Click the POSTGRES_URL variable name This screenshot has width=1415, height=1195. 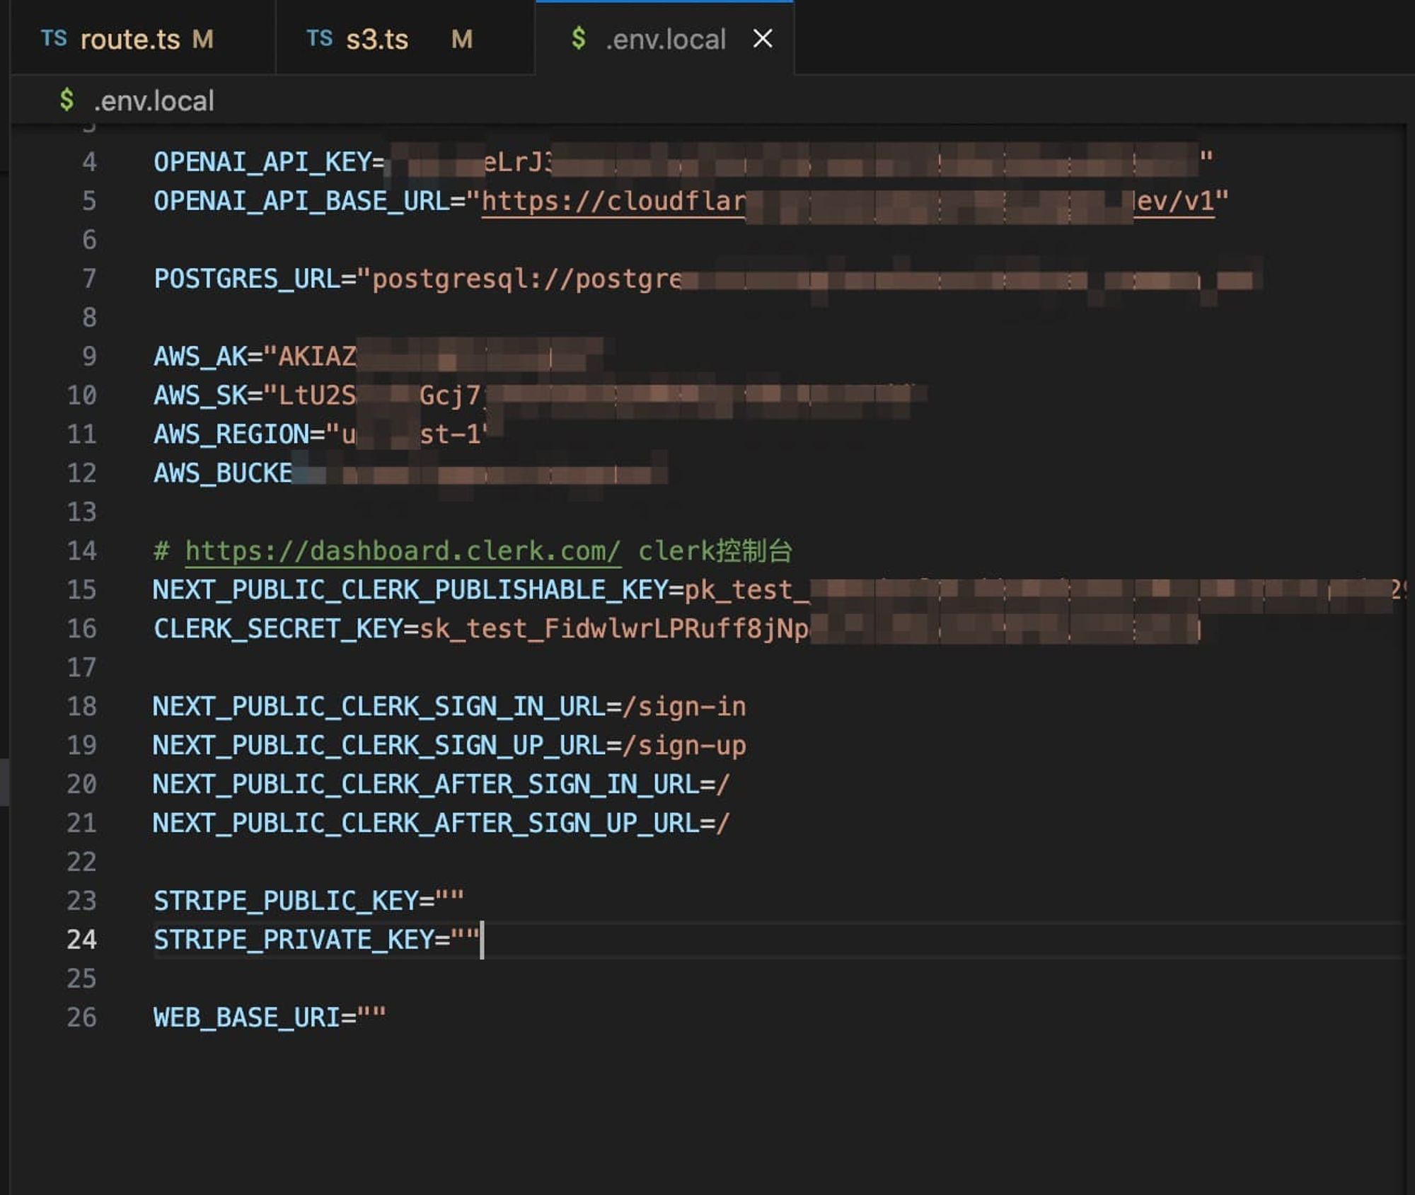(x=247, y=279)
